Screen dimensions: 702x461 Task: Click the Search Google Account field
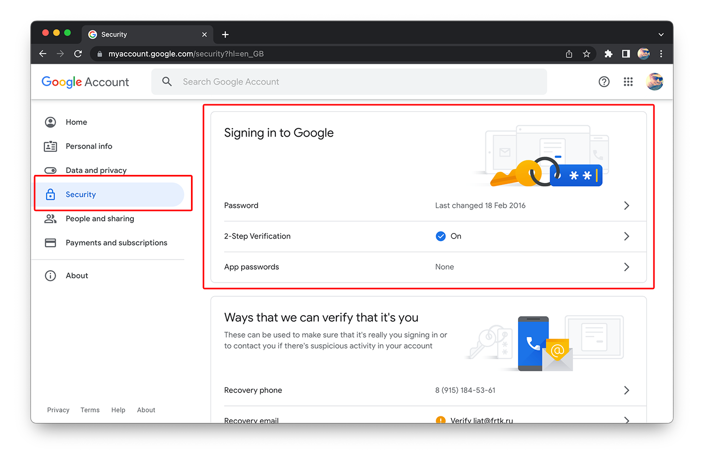(349, 82)
